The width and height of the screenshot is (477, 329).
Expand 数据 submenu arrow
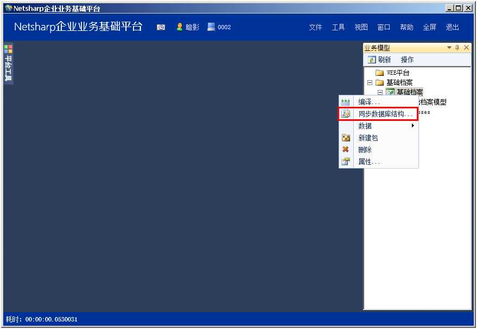(413, 125)
